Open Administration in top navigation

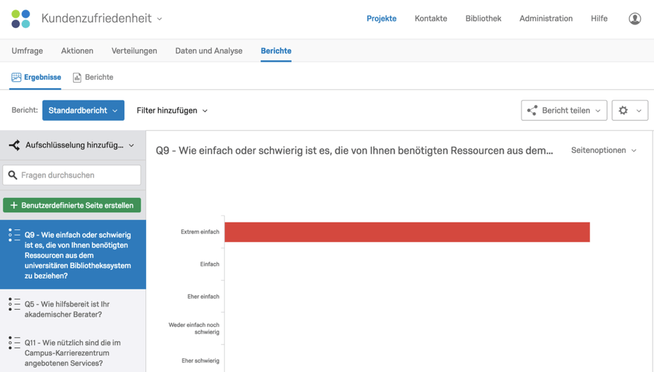pos(546,18)
